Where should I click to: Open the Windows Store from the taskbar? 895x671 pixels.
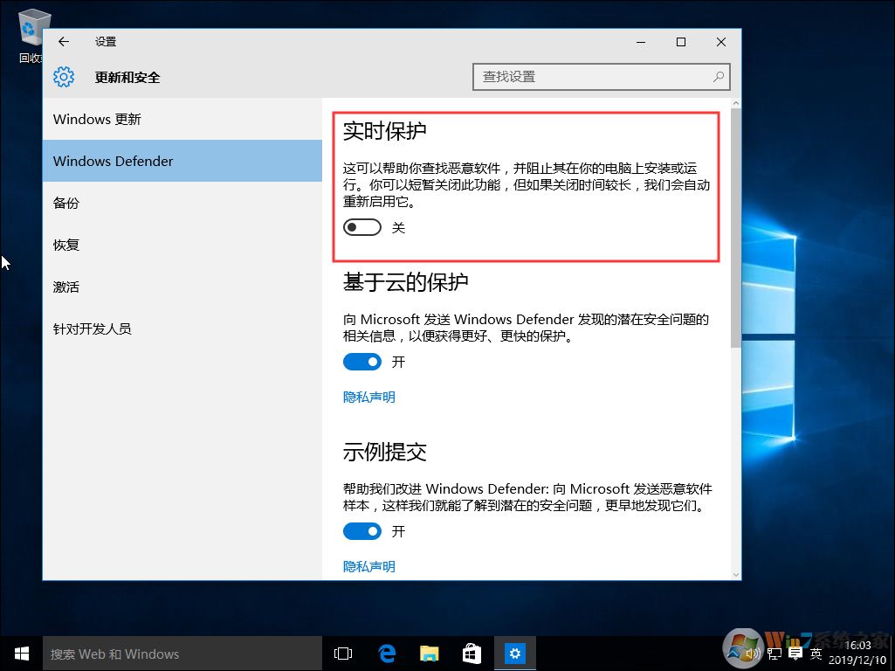[472, 653]
